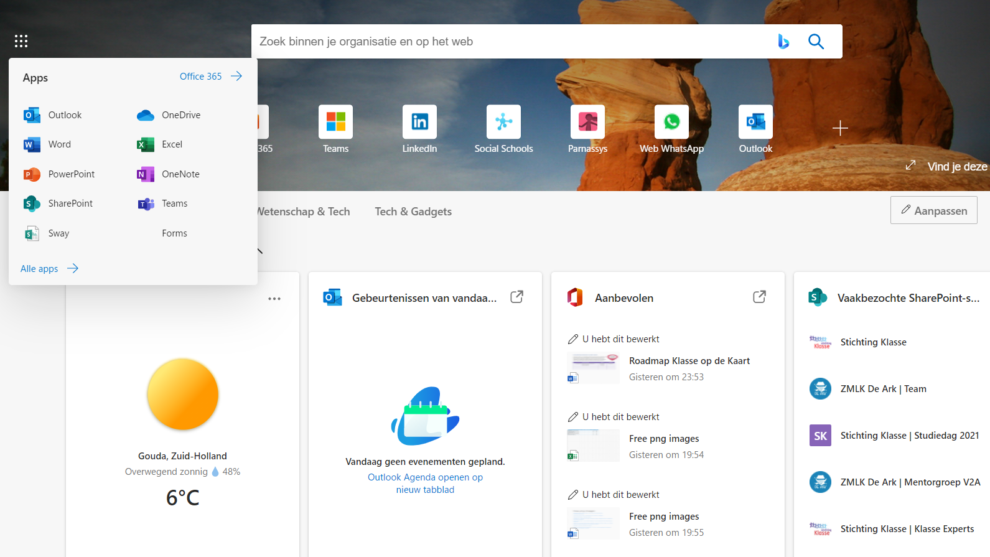This screenshot has width=990, height=557.
Task: Open the Teams quick link tile
Action: coord(335,129)
